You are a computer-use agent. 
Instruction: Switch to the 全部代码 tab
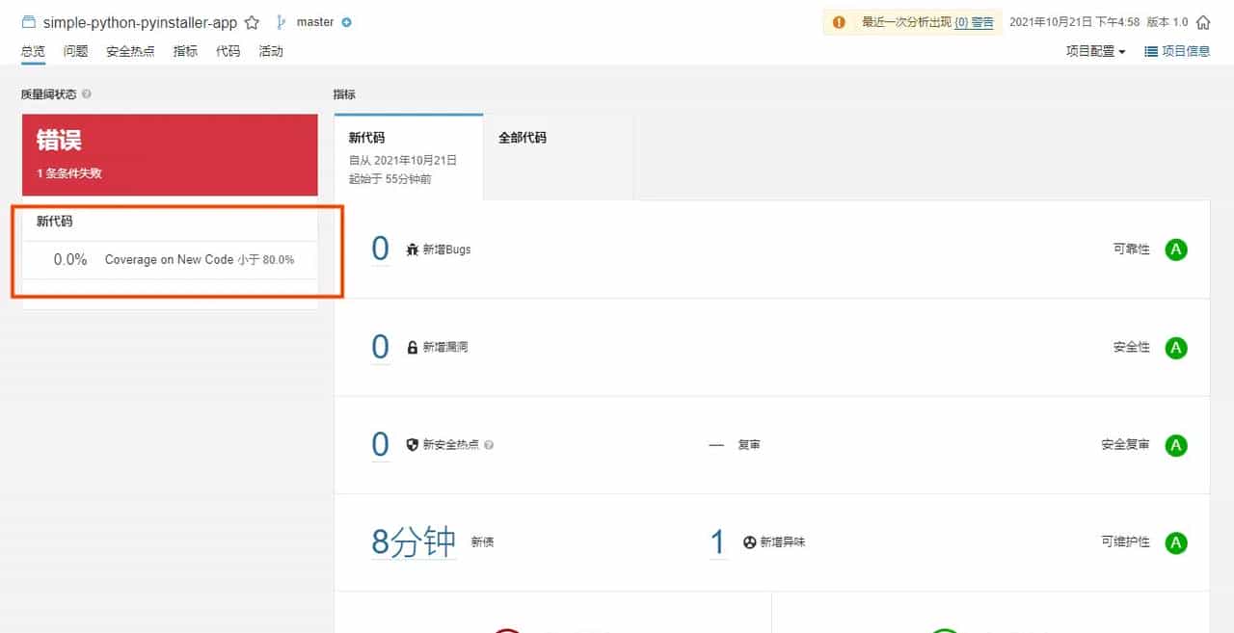pyautogui.click(x=522, y=138)
